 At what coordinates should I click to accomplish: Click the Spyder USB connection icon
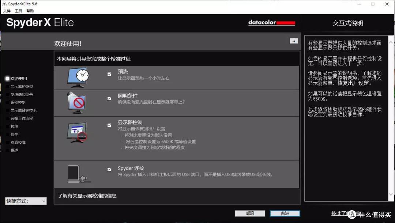[79, 174]
